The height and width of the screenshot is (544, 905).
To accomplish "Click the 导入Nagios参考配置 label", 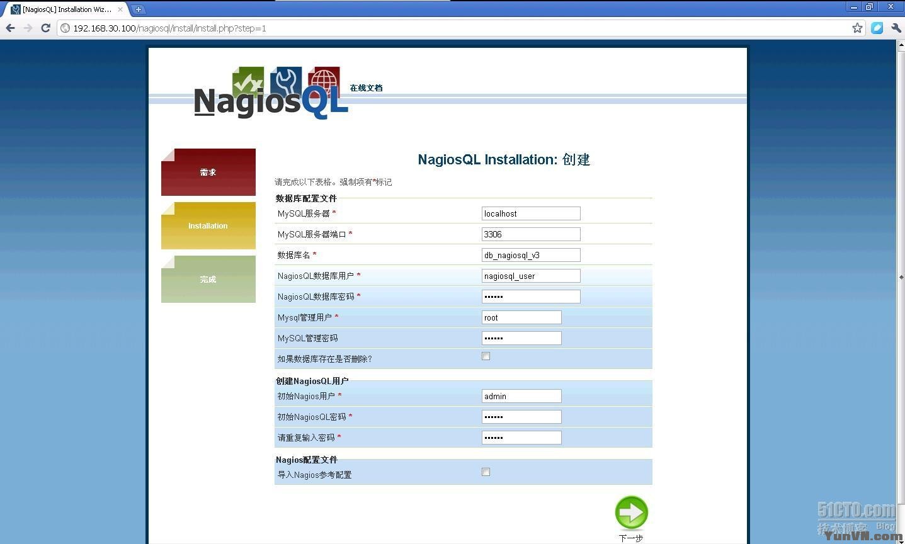I will (314, 475).
